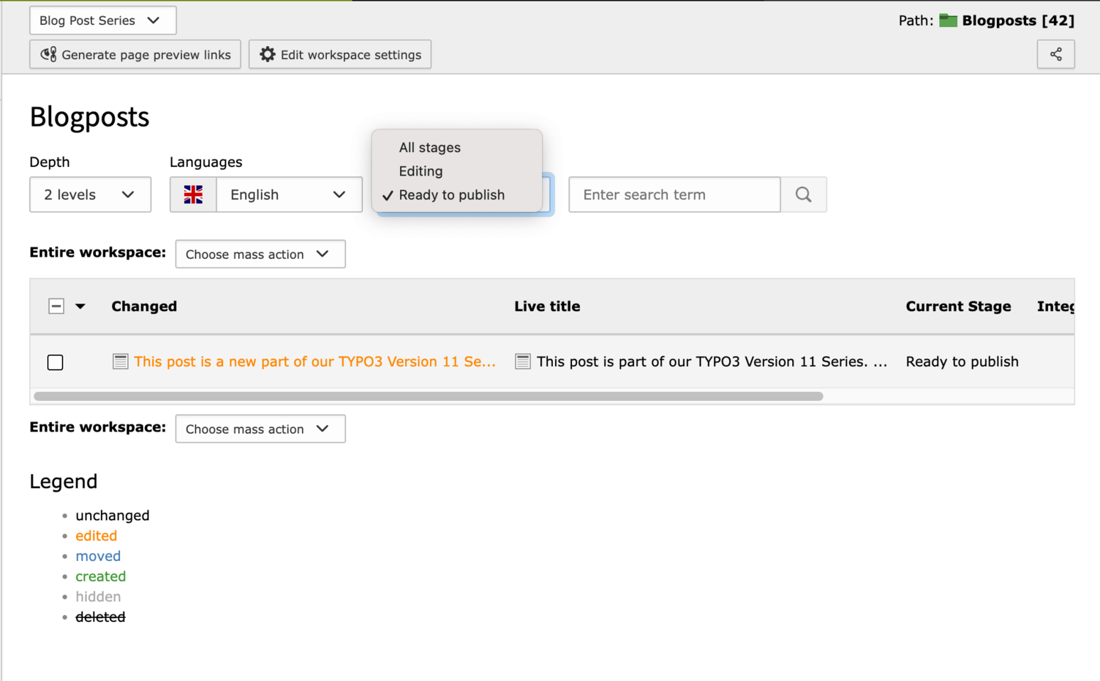
Task: Choose Editing in the stage filter menu
Action: point(421,170)
